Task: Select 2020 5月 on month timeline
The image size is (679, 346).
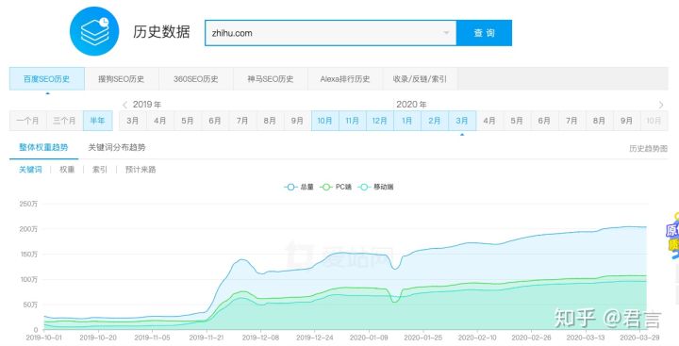Action: [517, 121]
